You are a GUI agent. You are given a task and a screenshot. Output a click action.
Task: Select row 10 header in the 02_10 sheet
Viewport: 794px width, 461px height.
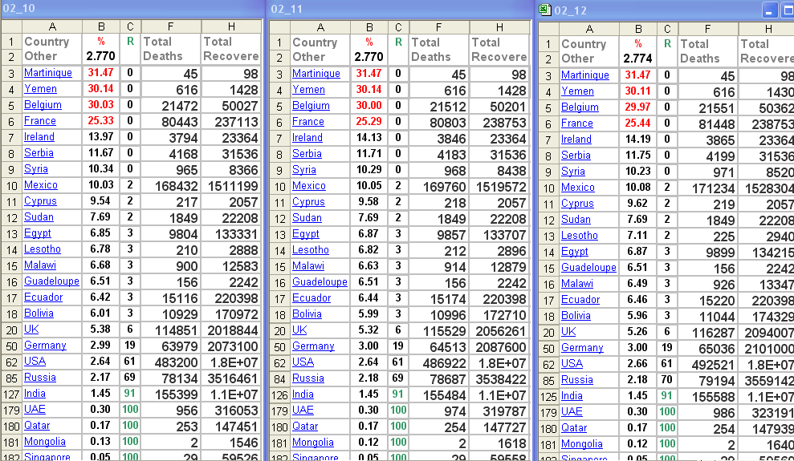point(11,185)
